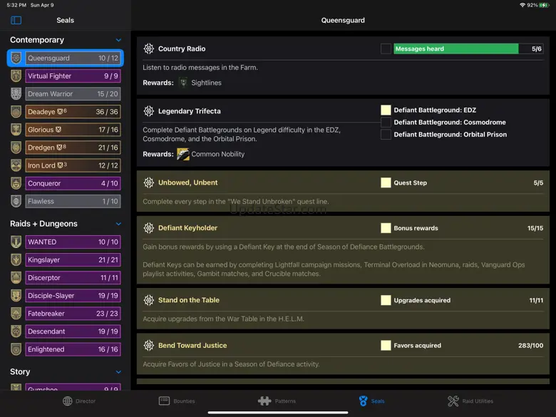This screenshot has width=556, height=417.
Task: Click the Enlightened seal emblem icon
Action: (x=16, y=349)
